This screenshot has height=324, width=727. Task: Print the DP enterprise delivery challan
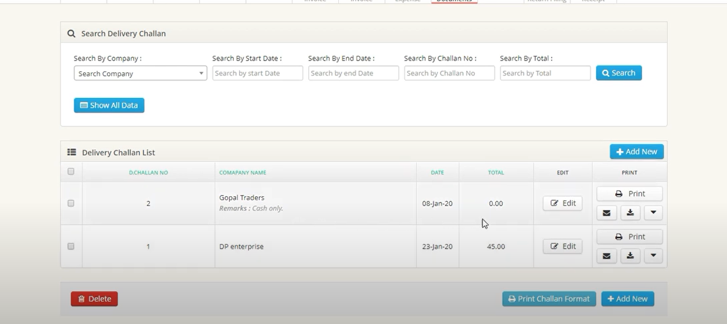[x=630, y=237]
